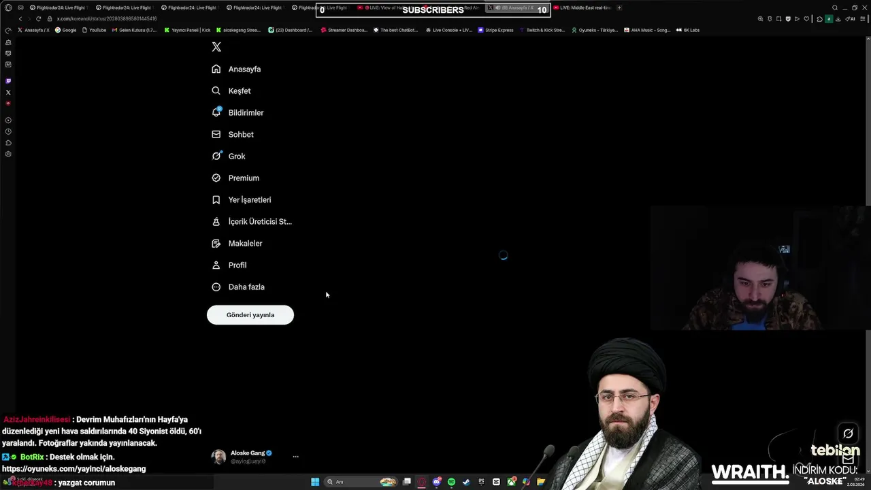Image resolution: width=871 pixels, height=490 pixels.
Task: Open settings gear in Opera sidebar
Action: 8,154
